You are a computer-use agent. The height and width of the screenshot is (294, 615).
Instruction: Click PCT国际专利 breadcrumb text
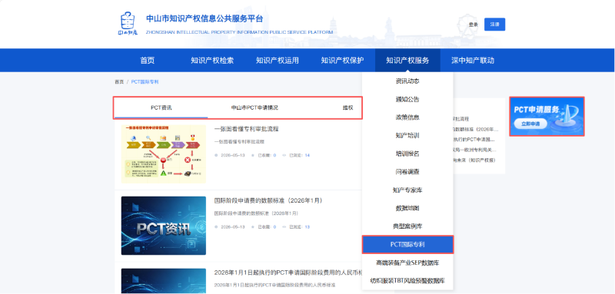tap(145, 82)
